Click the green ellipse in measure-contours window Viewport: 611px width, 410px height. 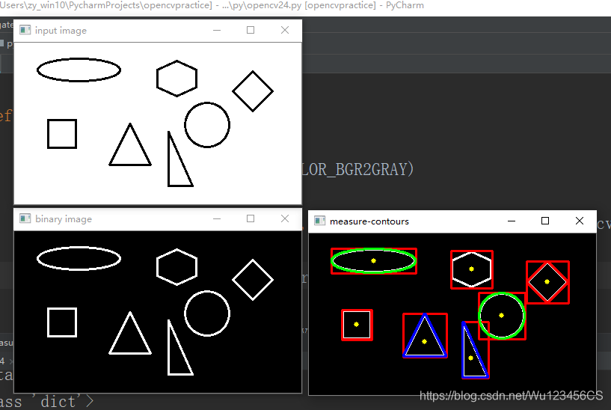click(x=374, y=260)
